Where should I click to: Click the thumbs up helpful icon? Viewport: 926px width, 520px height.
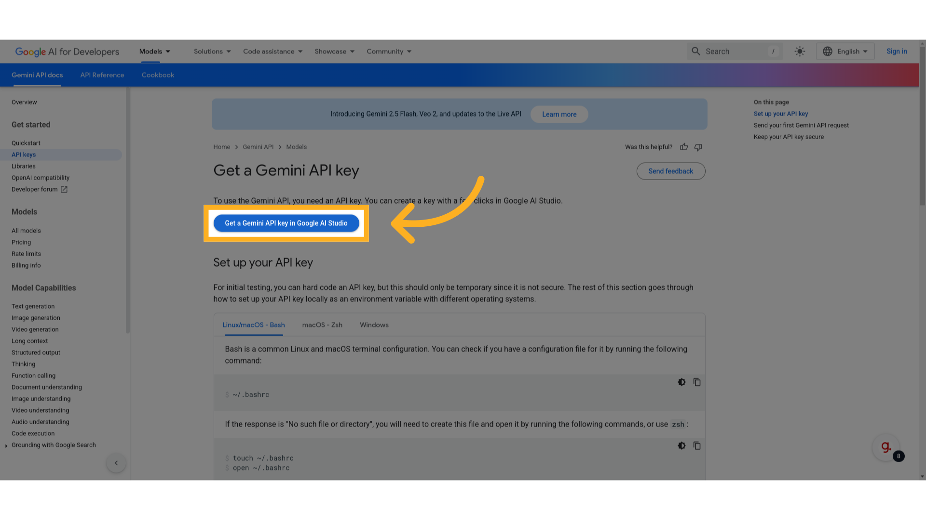[x=684, y=147]
